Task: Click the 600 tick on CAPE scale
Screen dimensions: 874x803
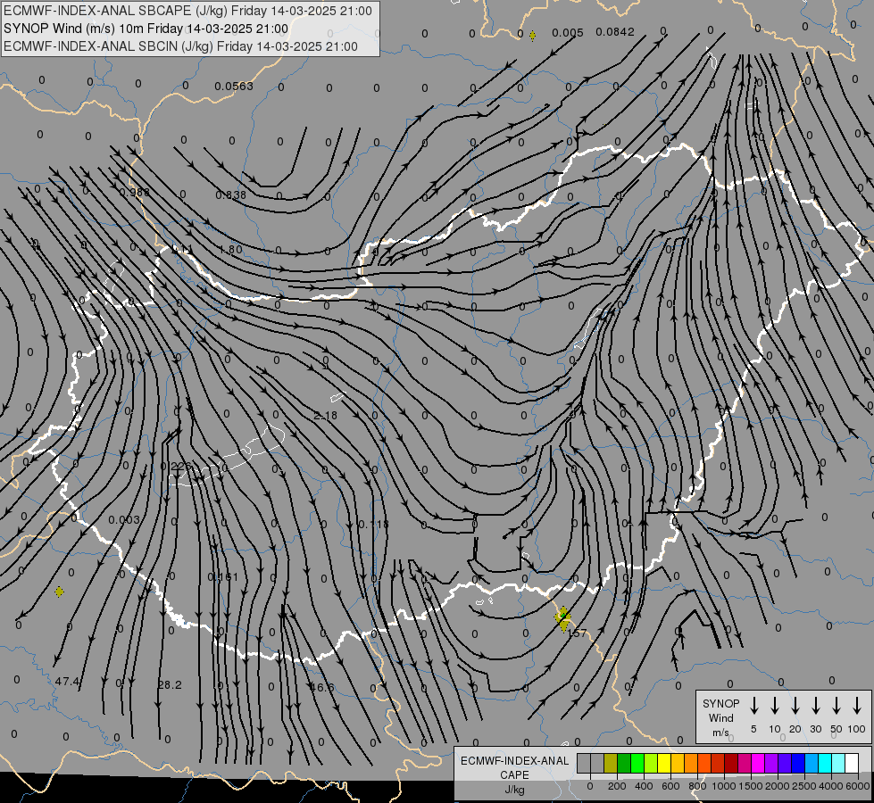Action: 670,786
